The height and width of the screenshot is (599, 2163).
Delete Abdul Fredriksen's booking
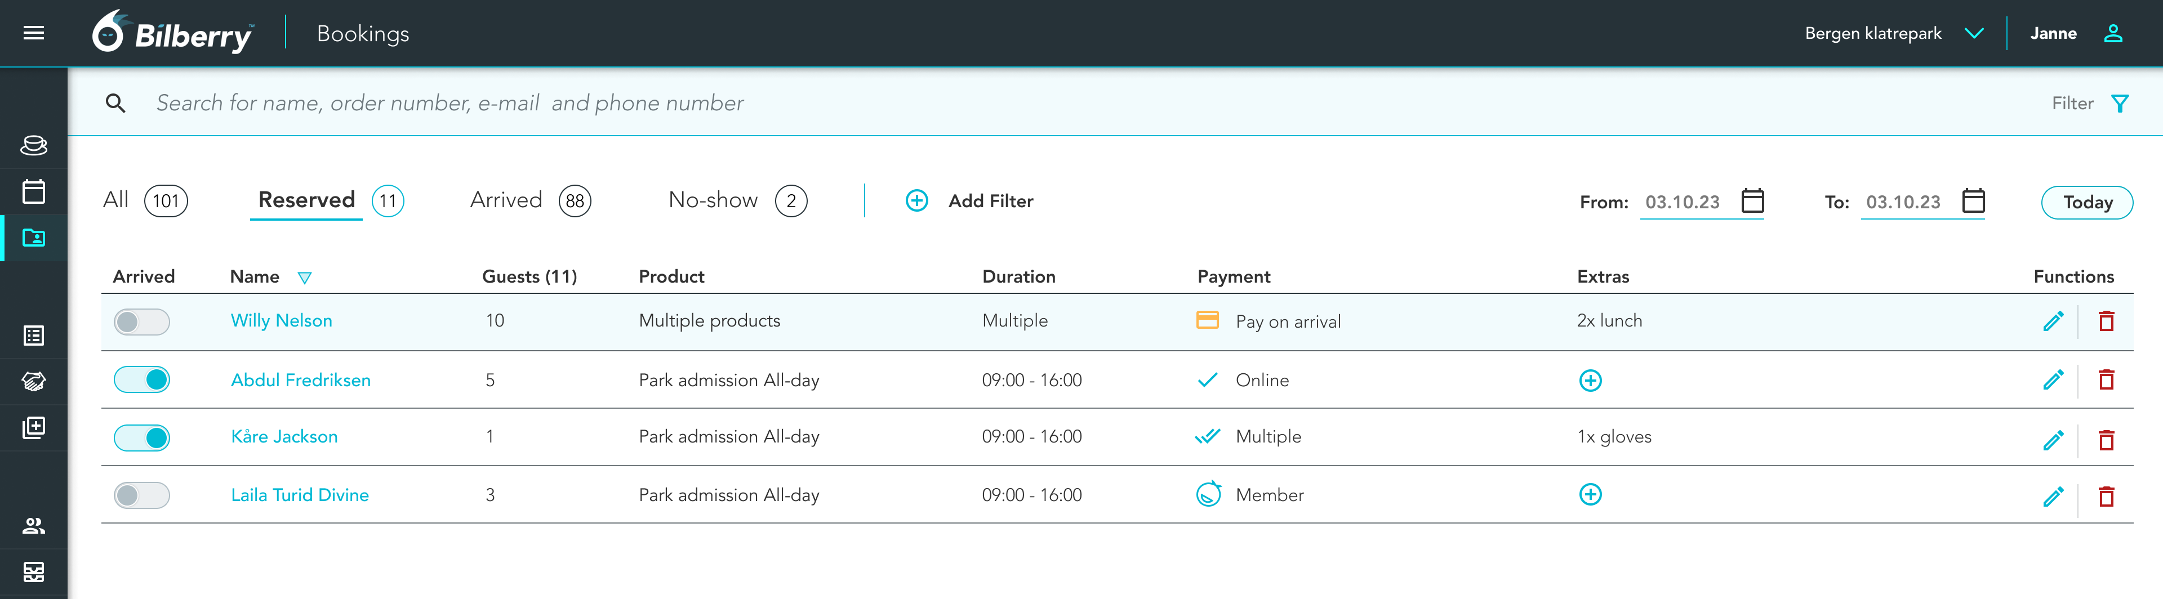point(2106,380)
